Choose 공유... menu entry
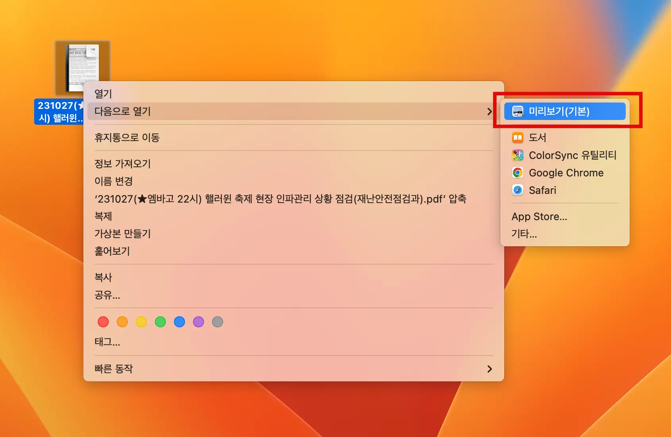Screen dimensions: 671x437 (294, 295)
